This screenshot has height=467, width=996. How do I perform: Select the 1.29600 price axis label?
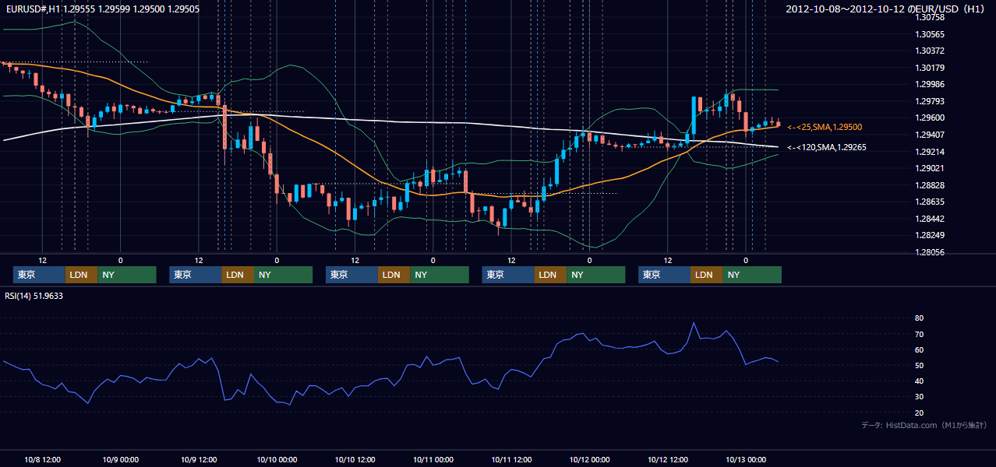(x=930, y=118)
